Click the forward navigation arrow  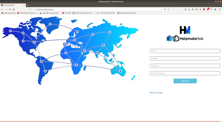click(6, 9)
